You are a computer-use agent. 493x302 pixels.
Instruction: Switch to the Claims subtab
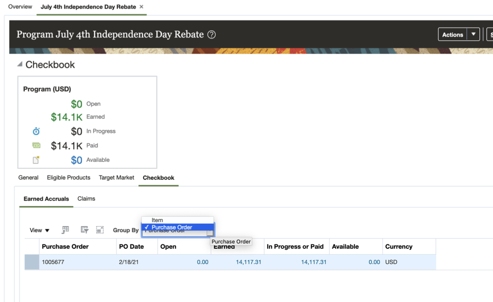pos(86,199)
